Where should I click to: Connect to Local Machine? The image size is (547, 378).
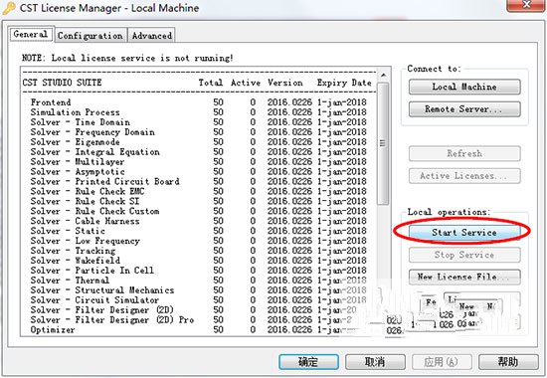(x=464, y=87)
